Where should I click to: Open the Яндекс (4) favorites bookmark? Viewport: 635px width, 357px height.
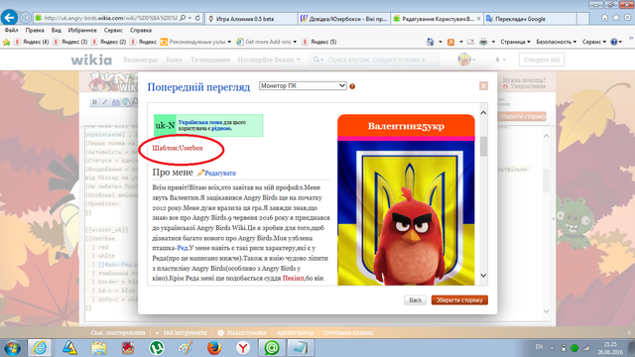point(32,42)
